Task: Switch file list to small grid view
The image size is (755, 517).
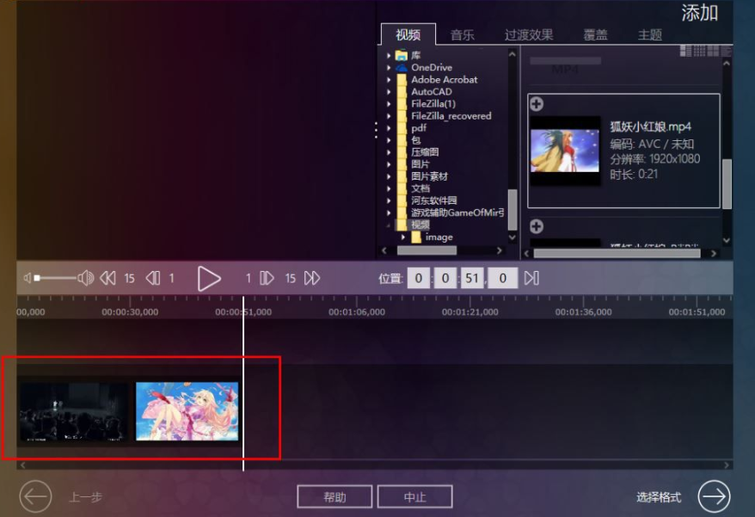Action: point(699,51)
